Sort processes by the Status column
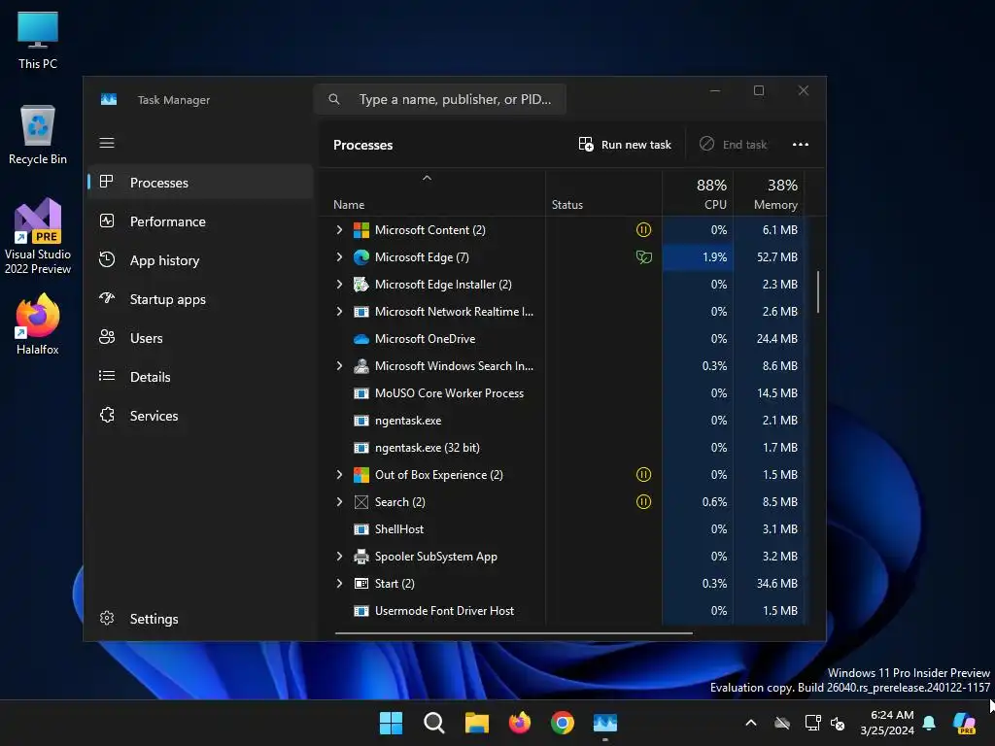Image resolution: width=995 pixels, height=746 pixels. [603, 193]
